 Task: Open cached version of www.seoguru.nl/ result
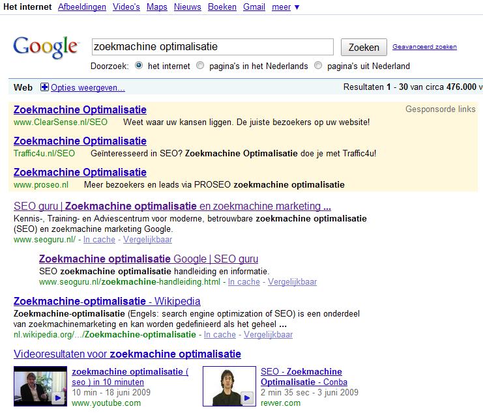[x=99, y=240]
